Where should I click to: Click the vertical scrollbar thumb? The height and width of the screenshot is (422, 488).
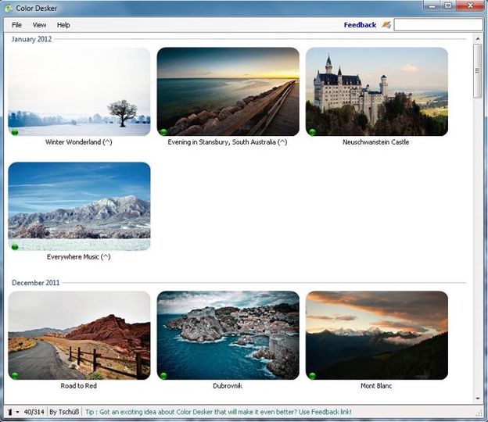click(477, 71)
